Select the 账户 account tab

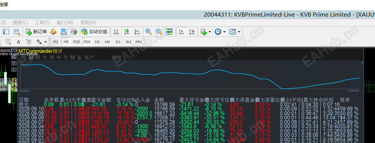[x=89, y=57]
